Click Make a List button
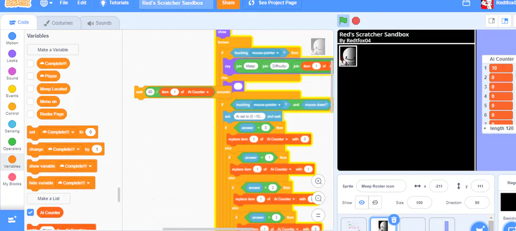516x231 pixels. pos(48,198)
